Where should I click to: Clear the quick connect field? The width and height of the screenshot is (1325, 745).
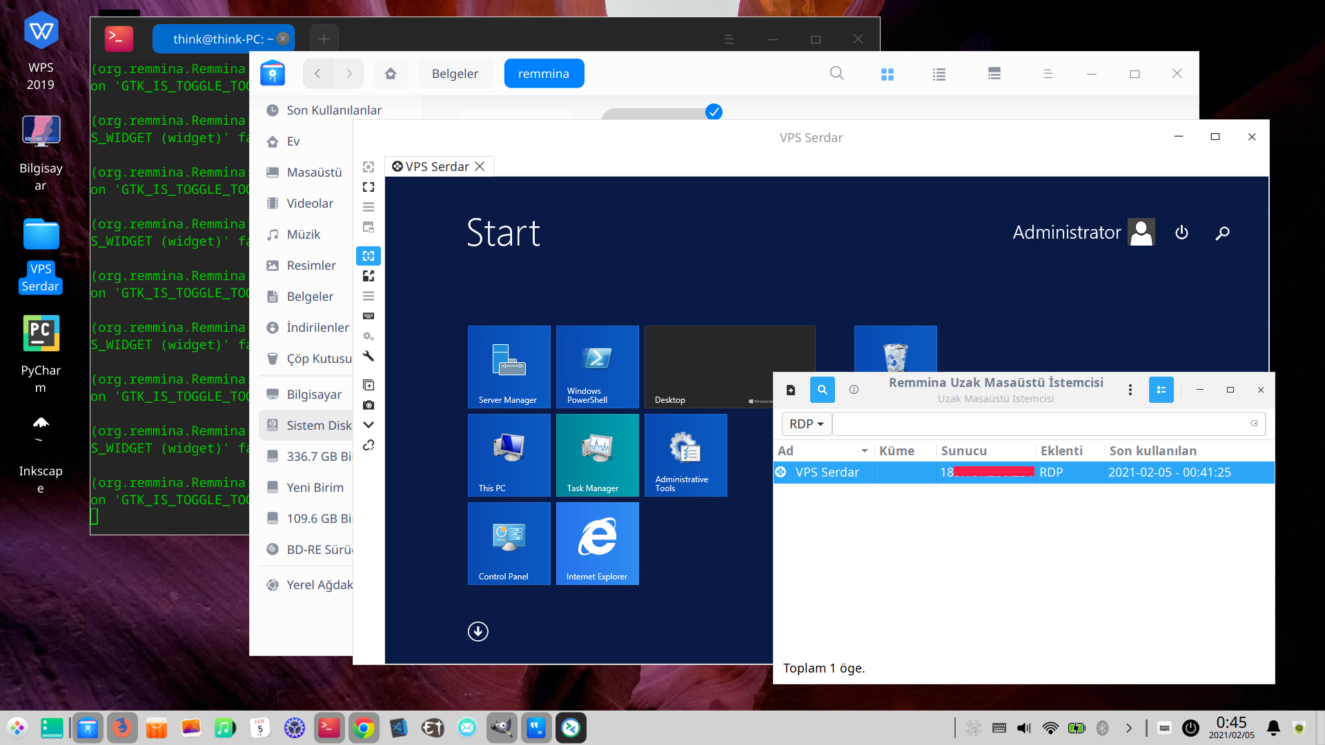click(x=1254, y=424)
